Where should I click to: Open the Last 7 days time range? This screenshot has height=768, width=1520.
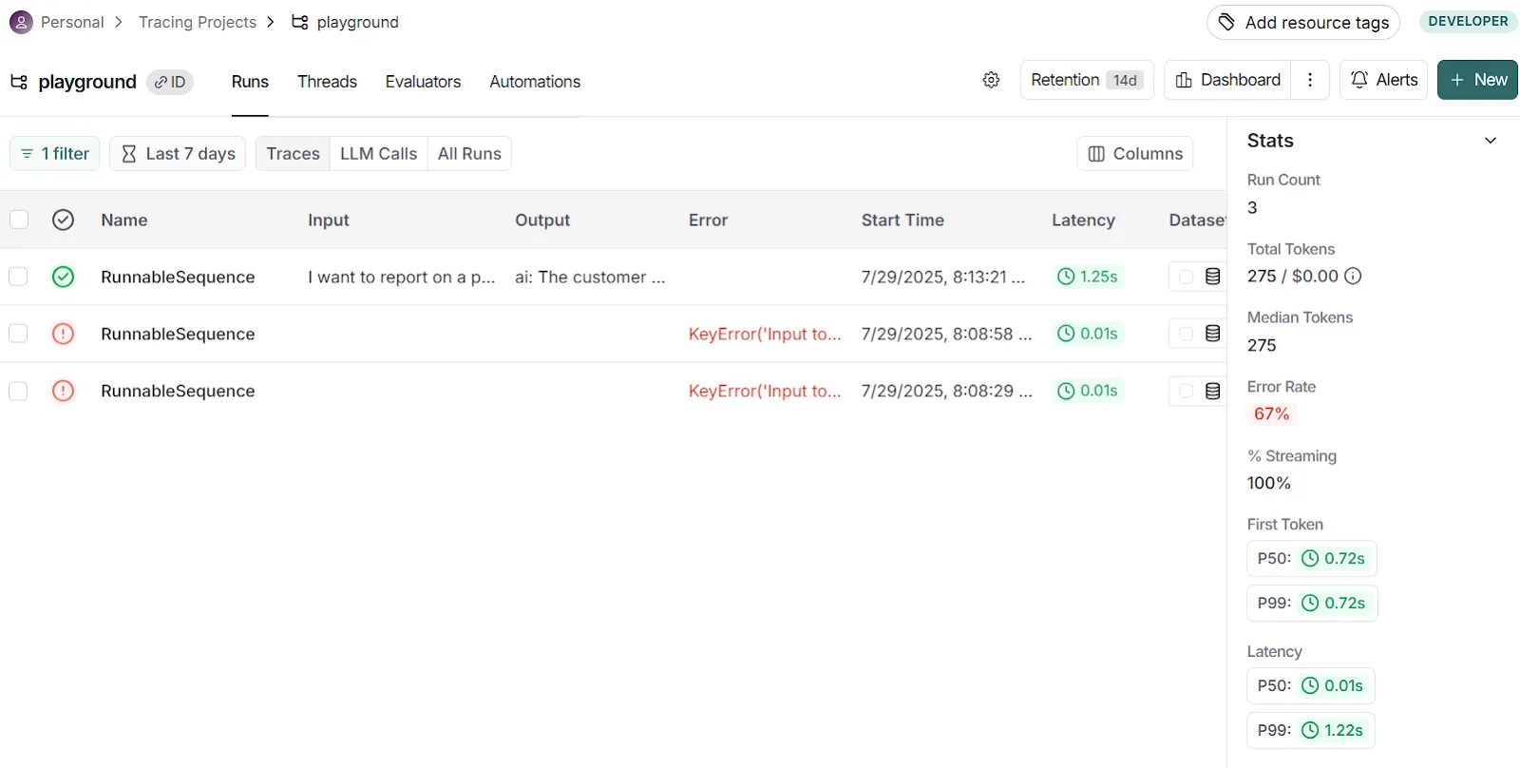tap(178, 153)
